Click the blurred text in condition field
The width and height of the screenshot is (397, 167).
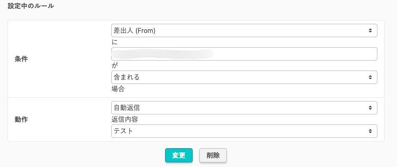point(163,53)
